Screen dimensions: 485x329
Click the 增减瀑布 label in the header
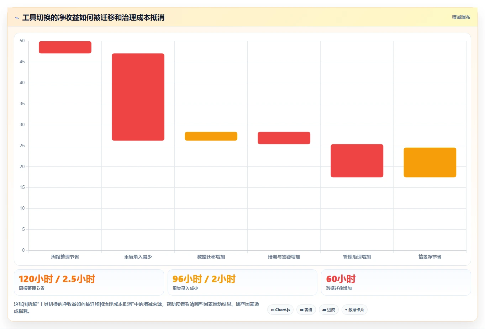point(461,17)
